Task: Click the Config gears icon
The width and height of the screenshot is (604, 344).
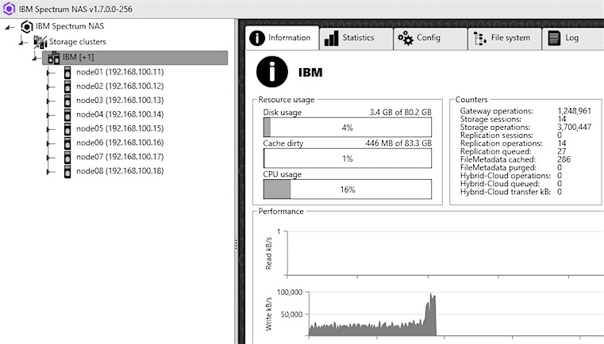Action: [405, 38]
